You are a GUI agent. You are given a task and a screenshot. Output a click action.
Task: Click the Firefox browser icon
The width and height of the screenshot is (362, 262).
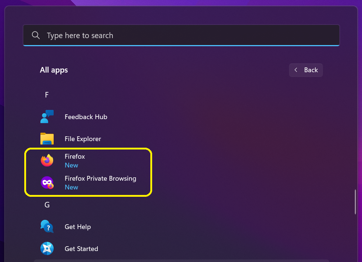coord(47,160)
